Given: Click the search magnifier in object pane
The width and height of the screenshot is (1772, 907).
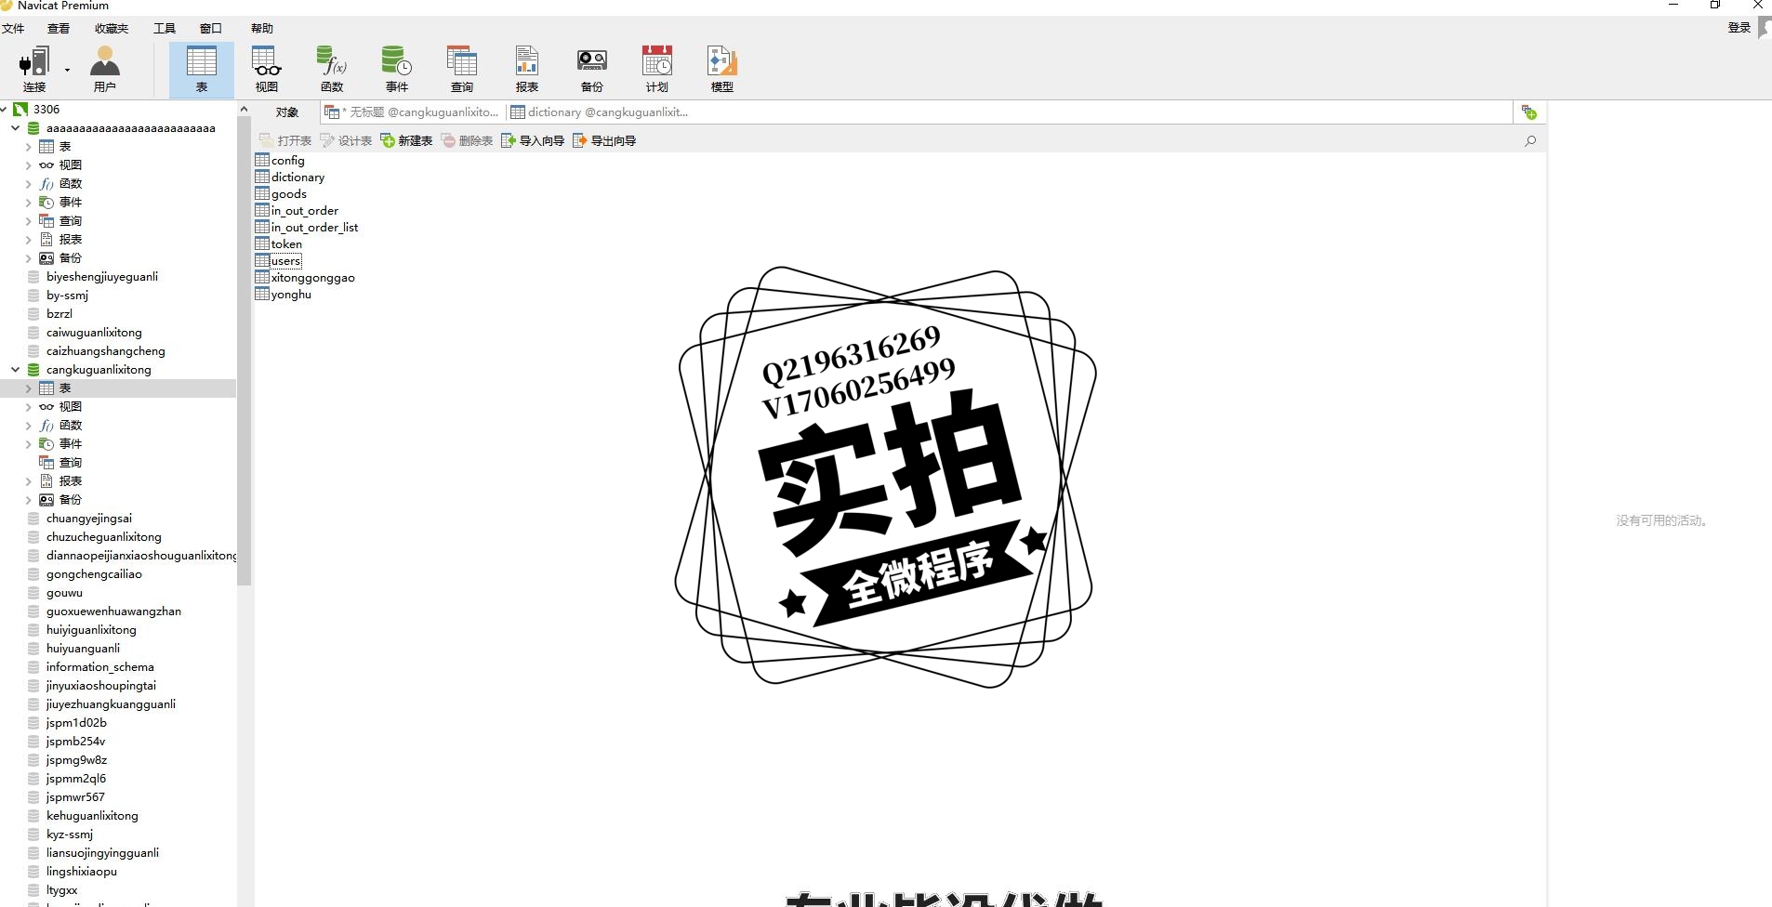Looking at the screenshot, I should pos(1530,140).
